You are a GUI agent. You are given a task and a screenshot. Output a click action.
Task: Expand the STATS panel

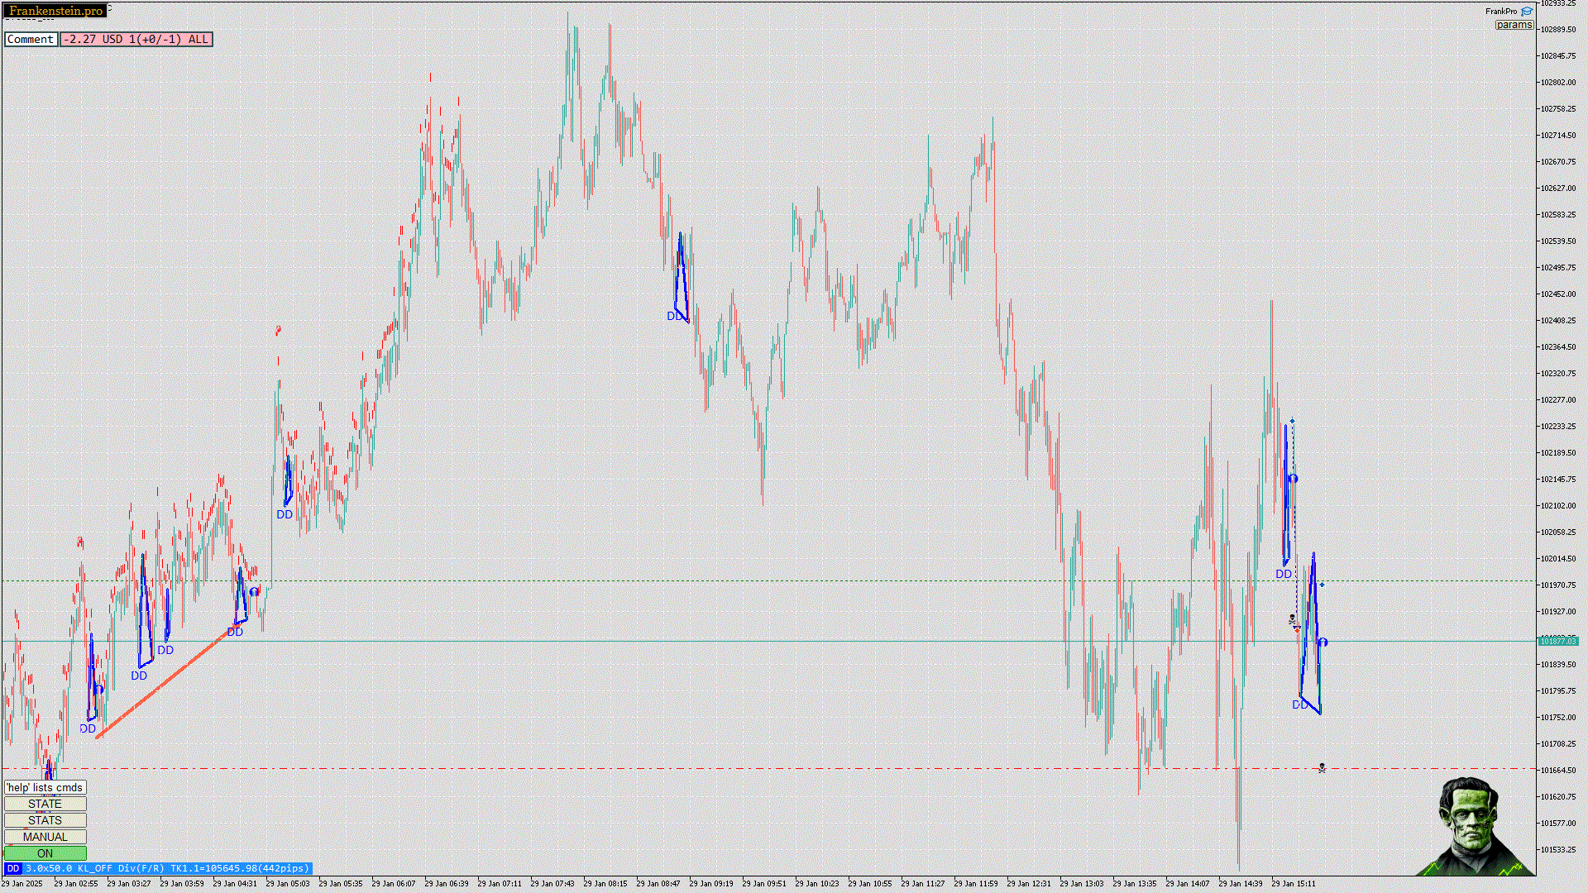tap(45, 820)
